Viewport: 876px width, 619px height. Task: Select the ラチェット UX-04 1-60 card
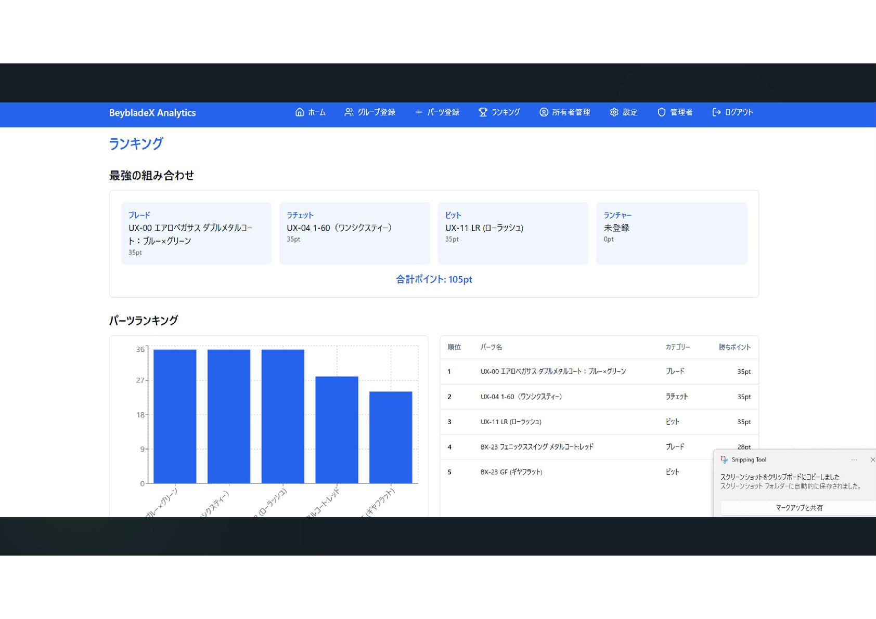point(355,233)
